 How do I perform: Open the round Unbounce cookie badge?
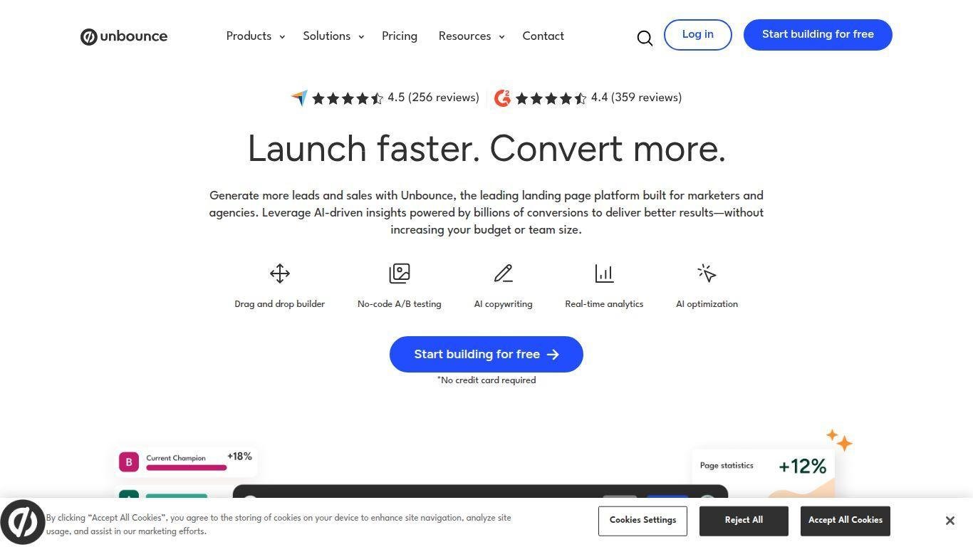pos(23,522)
